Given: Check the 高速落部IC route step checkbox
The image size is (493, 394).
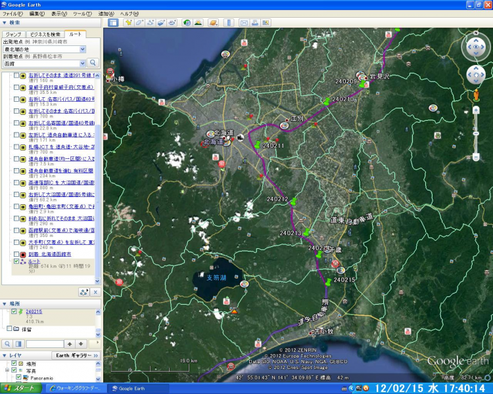Looking at the screenshot, I should coord(16,183).
